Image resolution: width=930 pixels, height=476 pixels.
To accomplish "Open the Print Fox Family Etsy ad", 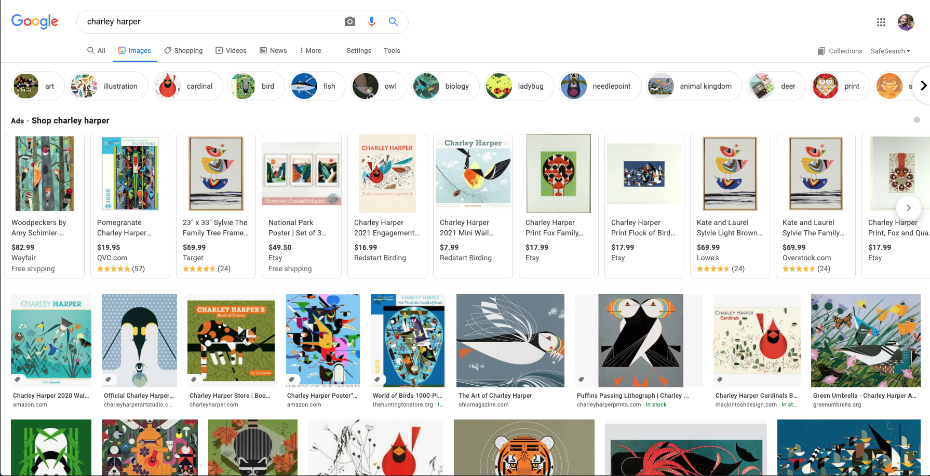I will [x=559, y=206].
